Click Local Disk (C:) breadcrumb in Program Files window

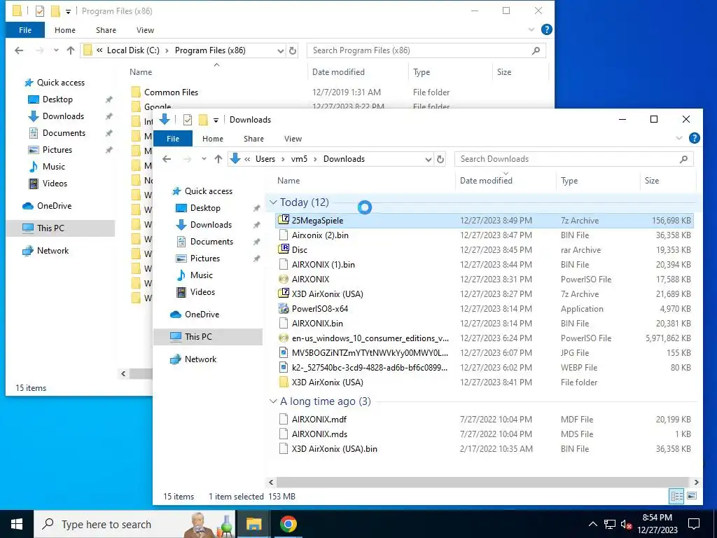pyautogui.click(x=133, y=50)
